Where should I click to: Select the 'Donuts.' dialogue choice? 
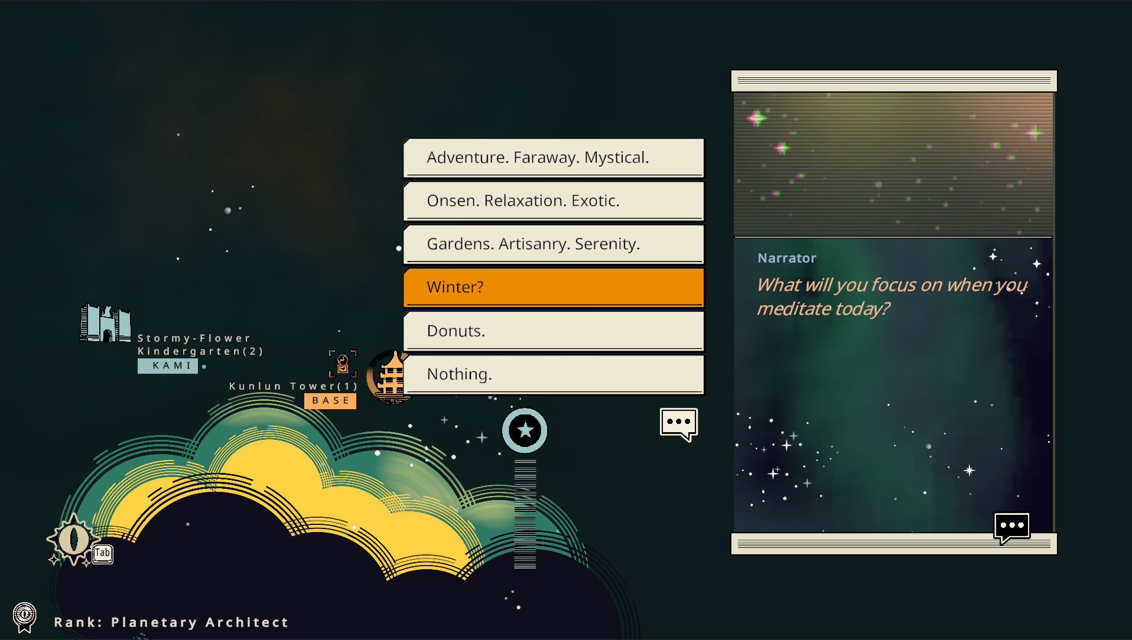coord(554,331)
